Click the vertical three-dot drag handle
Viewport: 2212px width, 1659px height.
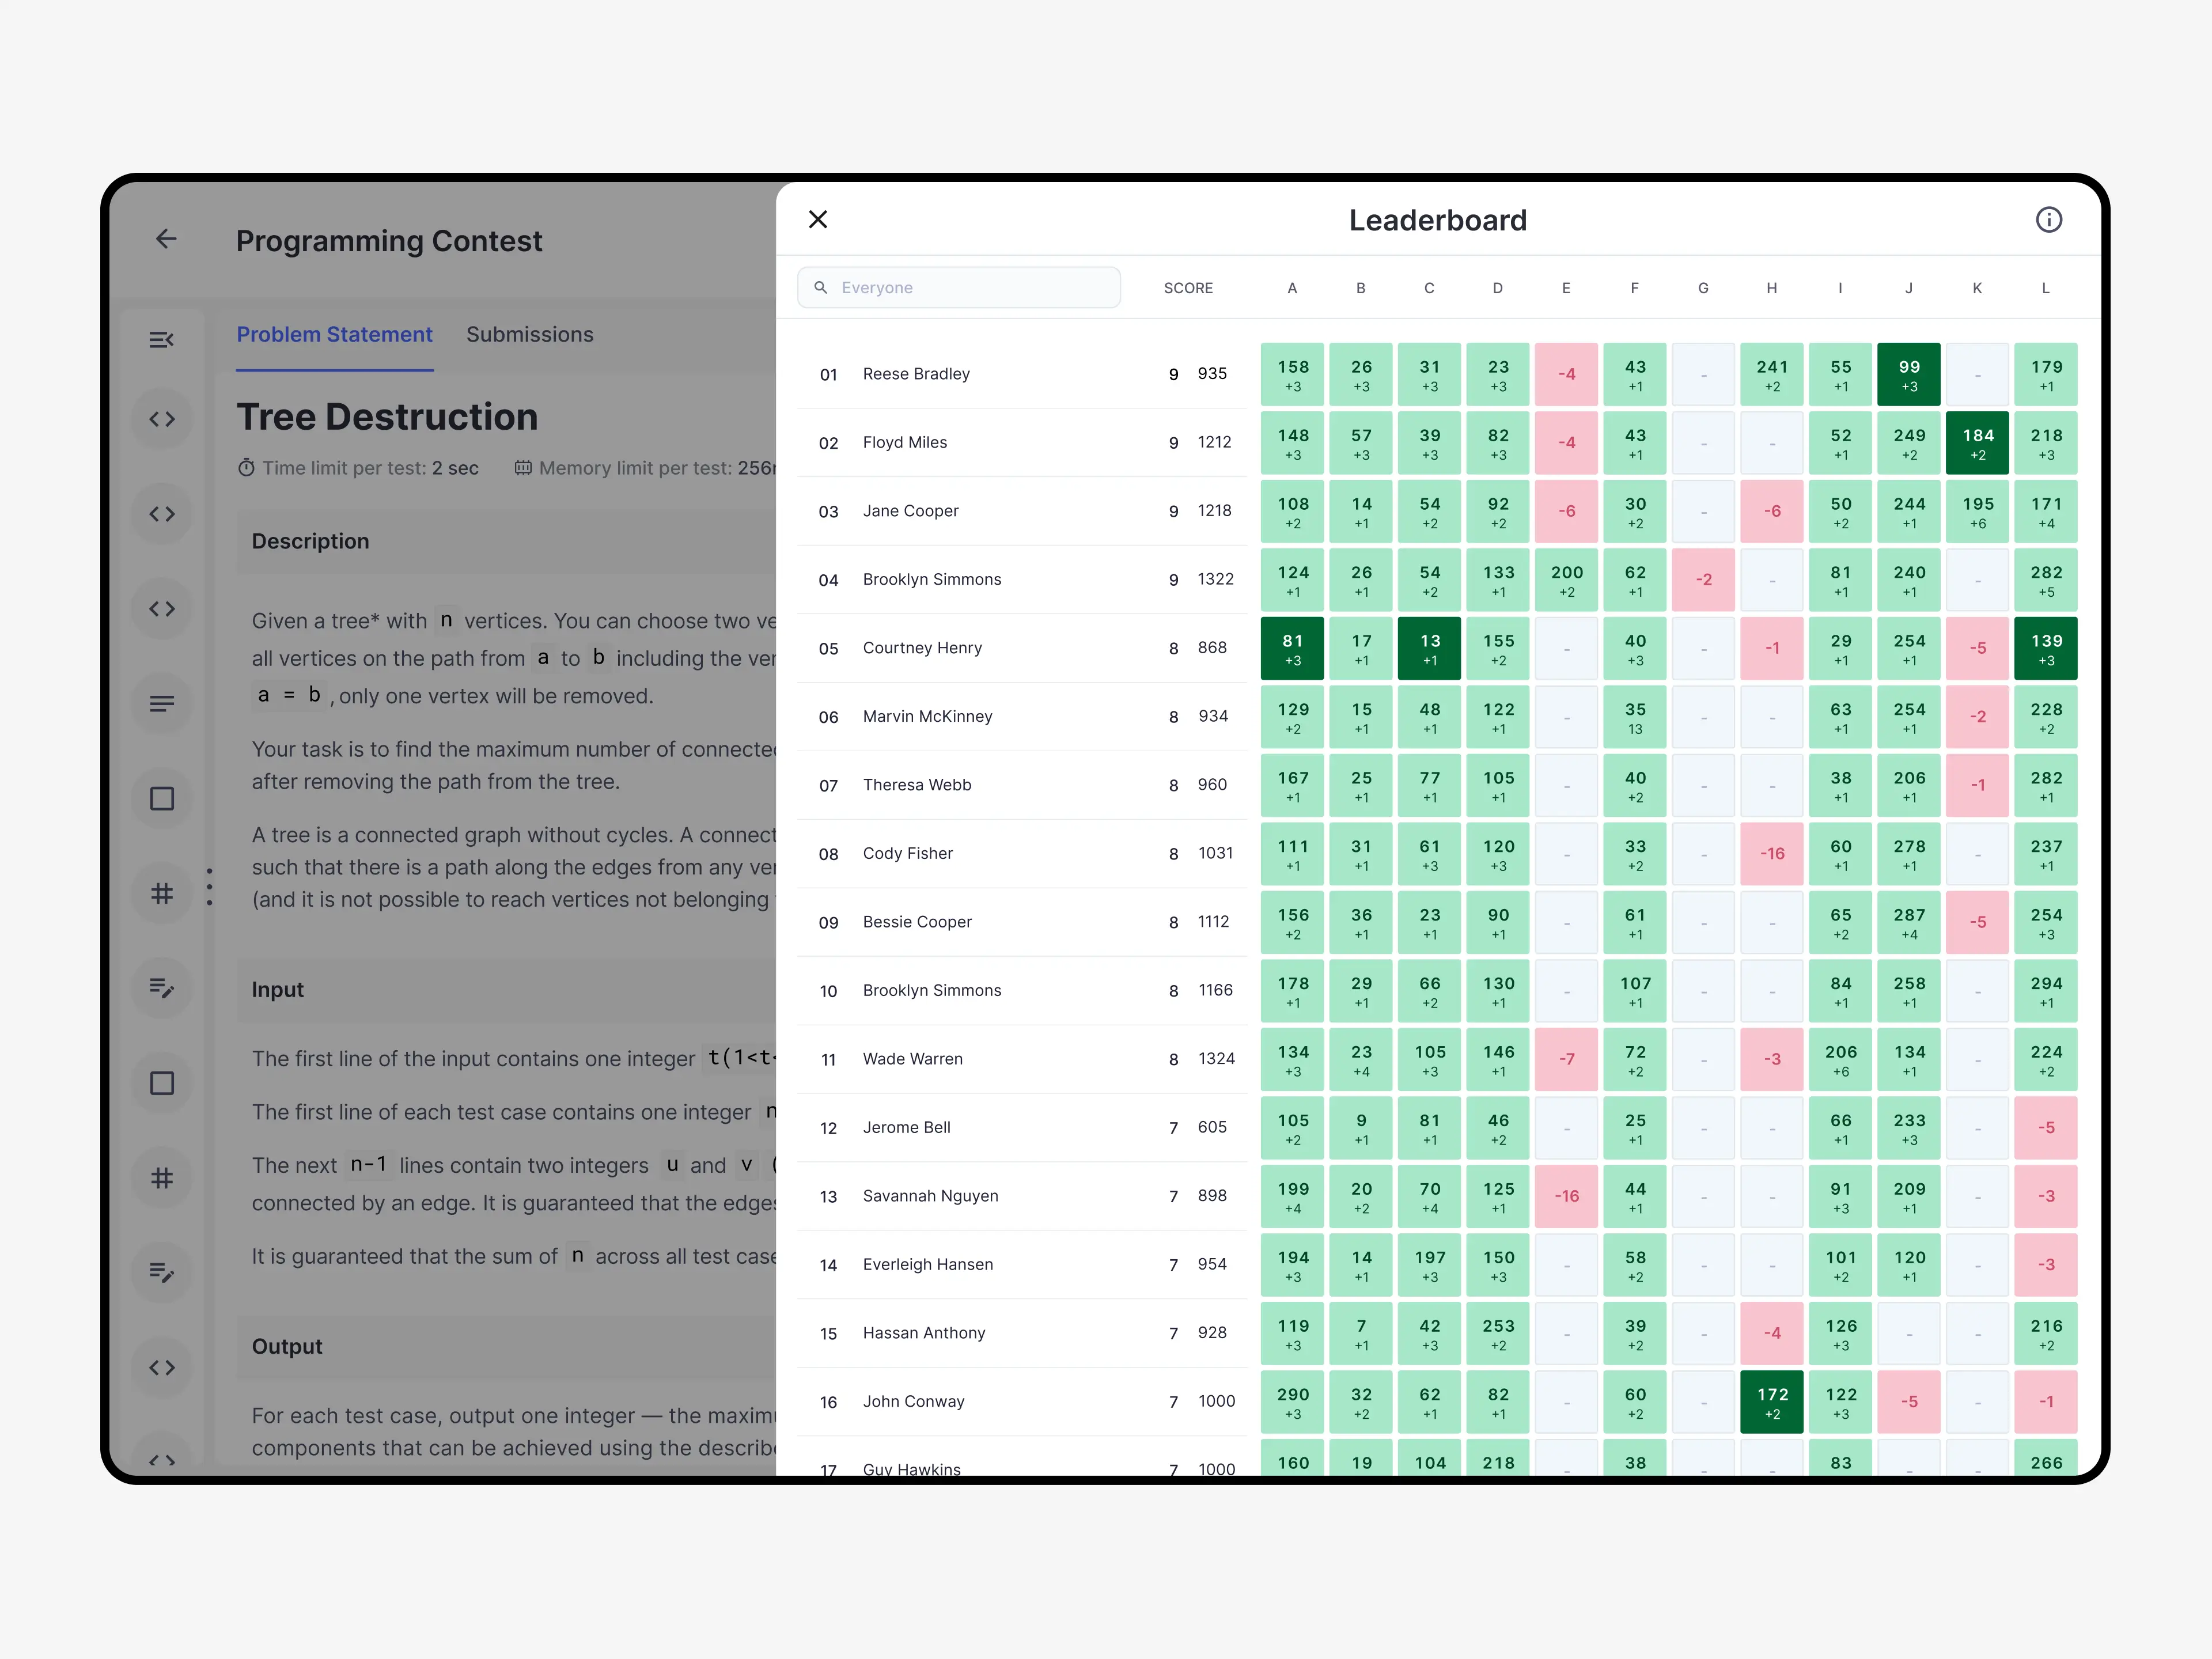pyautogui.click(x=209, y=886)
